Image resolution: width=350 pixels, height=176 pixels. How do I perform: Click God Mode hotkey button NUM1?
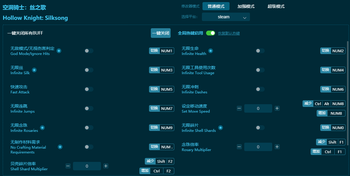pyautogui.click(x=162, y=51)
